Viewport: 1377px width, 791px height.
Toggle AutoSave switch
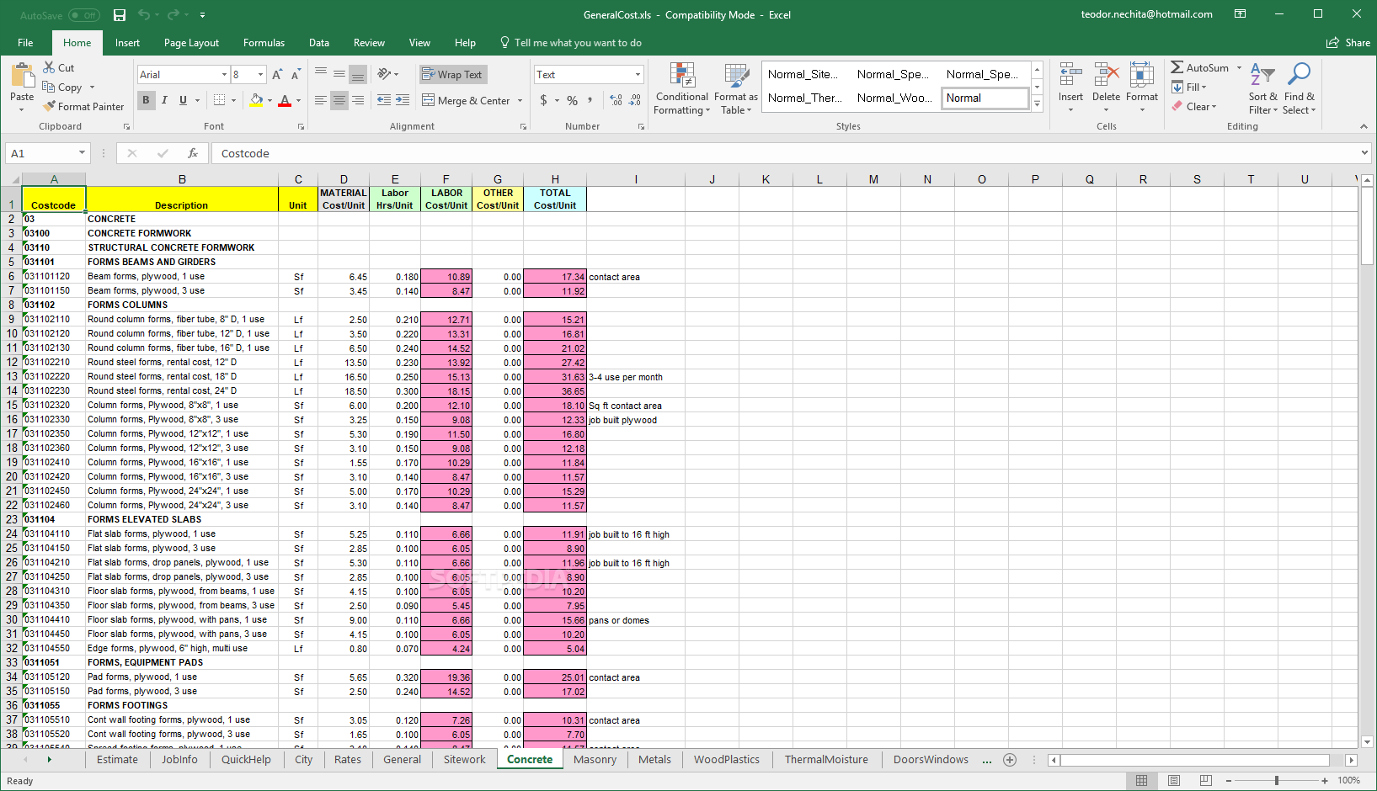point(83,15)
